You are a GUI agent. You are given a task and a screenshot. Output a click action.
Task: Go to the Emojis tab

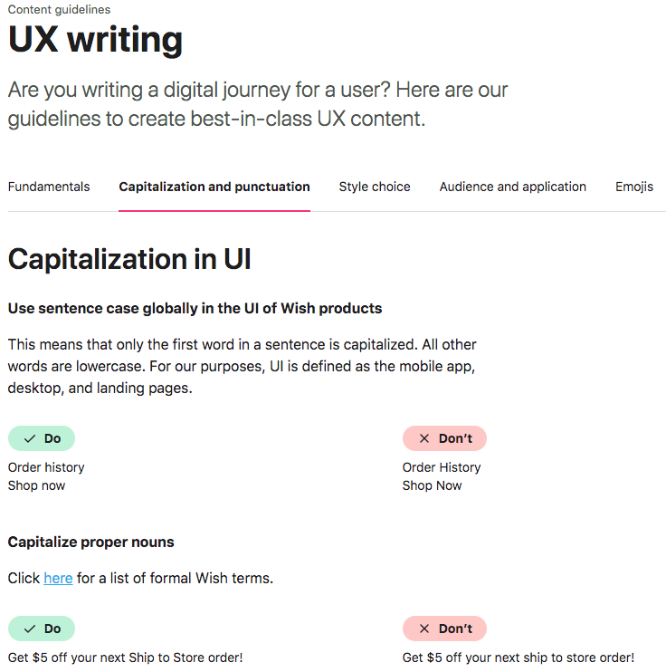(x=634, y=187)
